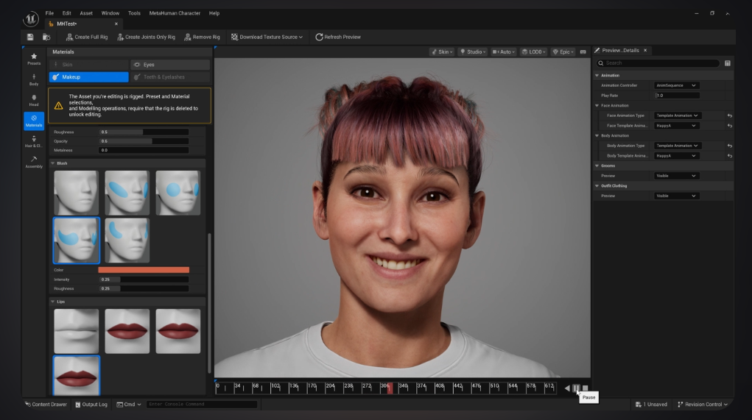Click the console command input field
The height and width of the screenshot is (420, 752).
tap(201, 405)
